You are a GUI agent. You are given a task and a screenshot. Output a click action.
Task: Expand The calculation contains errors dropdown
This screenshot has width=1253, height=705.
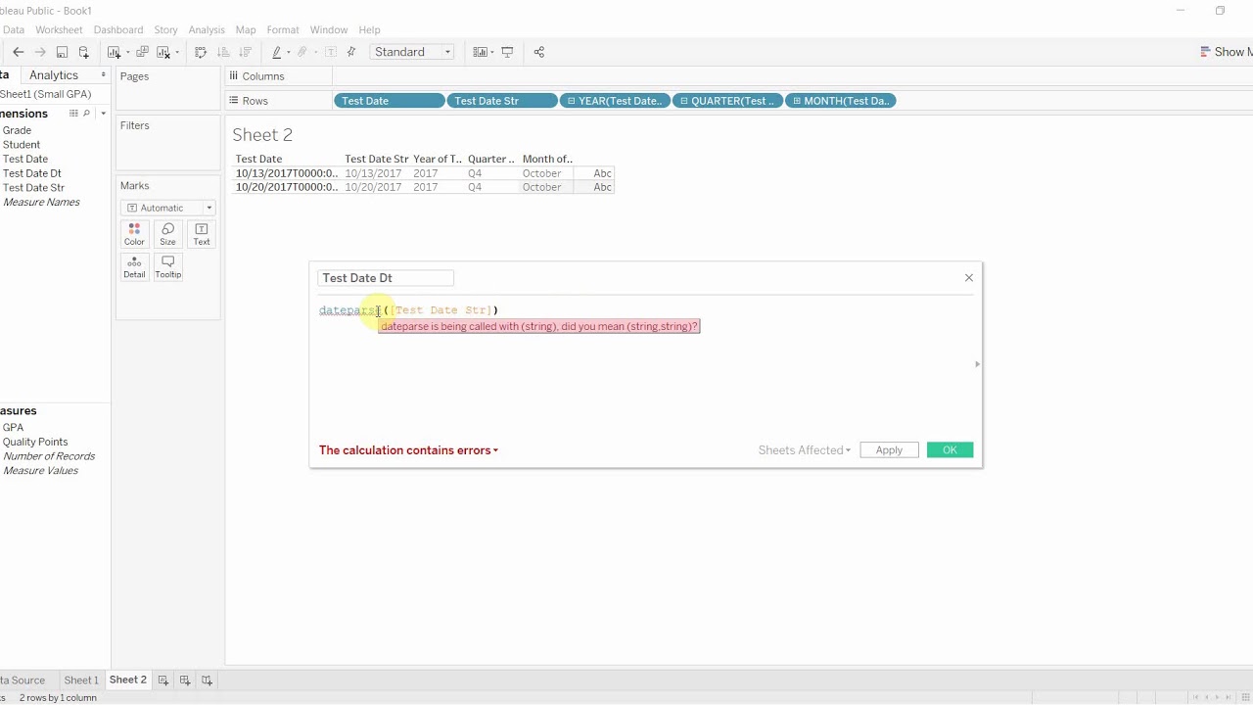[x=408, y=450]
